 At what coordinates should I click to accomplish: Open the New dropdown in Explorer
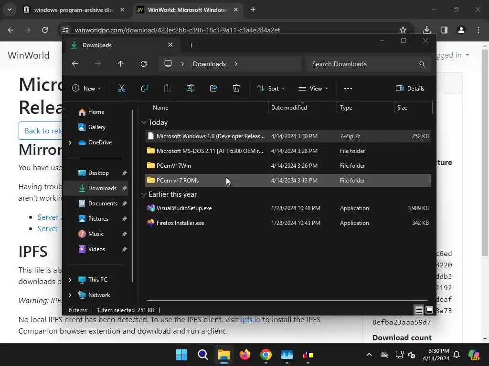coord(86,88)
